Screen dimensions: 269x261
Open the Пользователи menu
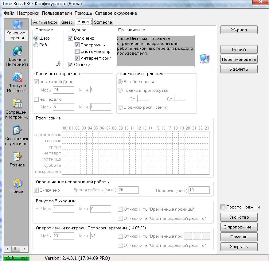[57, 13]
